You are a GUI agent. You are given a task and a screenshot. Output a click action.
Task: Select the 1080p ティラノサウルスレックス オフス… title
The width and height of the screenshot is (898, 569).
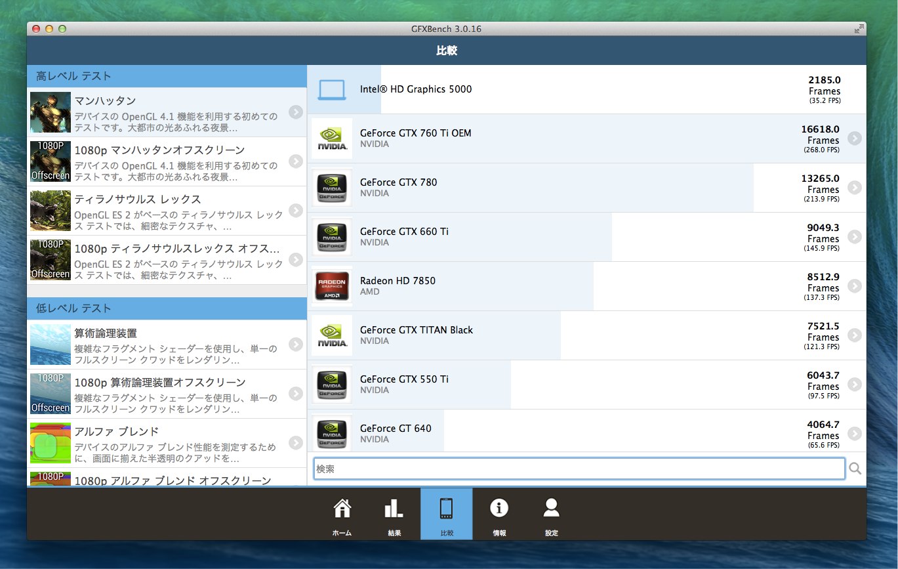pyautogui.click(x=177, y=249)
